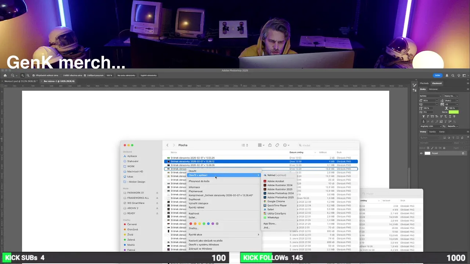The image size is (470, 264).
Task: Choose Adobe Illustrator 2024 in submenu
Action: click(x=279, y=185)
